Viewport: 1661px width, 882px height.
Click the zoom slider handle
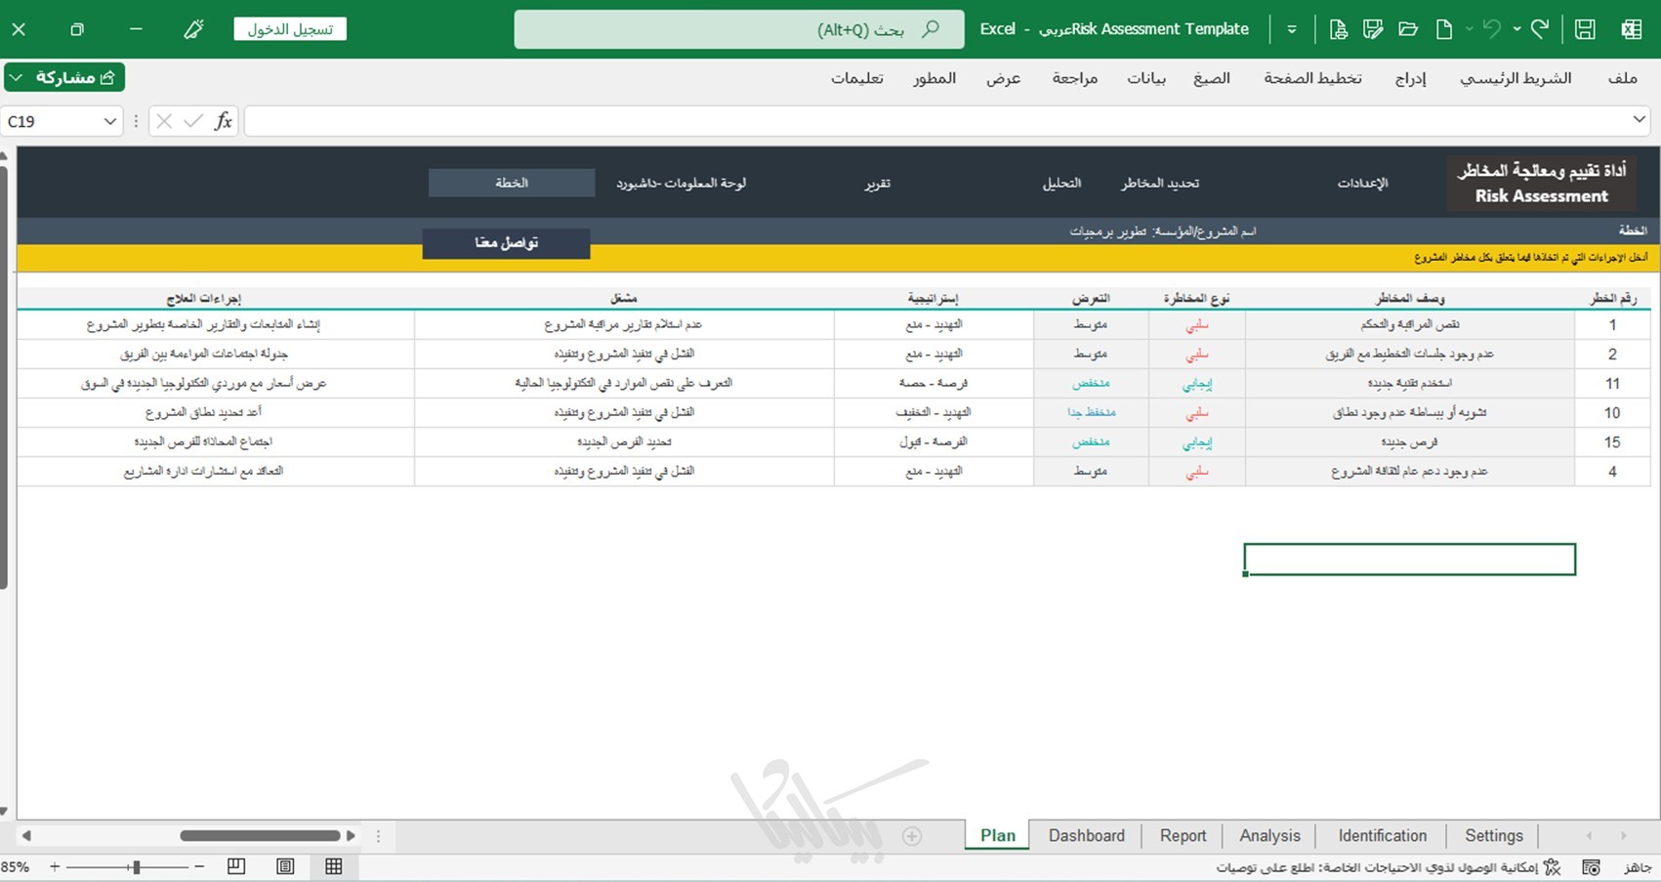137,866
